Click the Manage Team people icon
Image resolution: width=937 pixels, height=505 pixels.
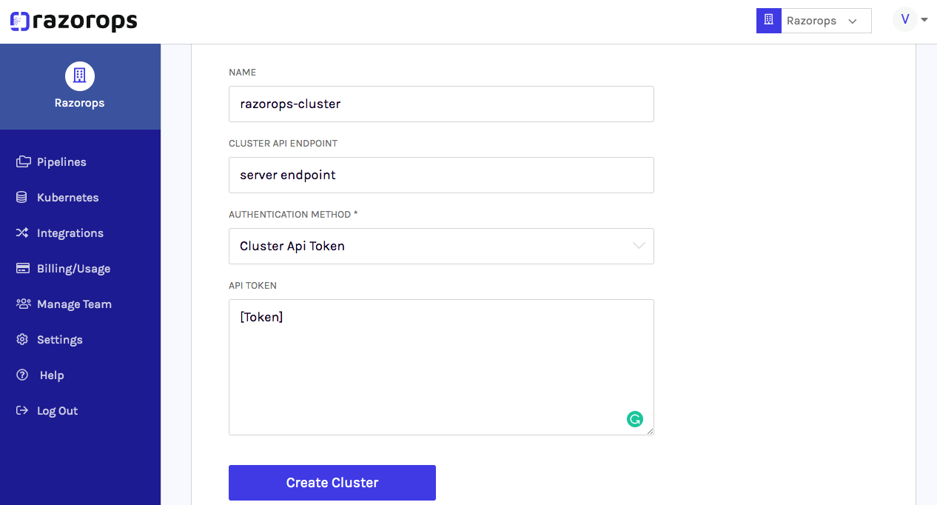(x=24, y=304)
